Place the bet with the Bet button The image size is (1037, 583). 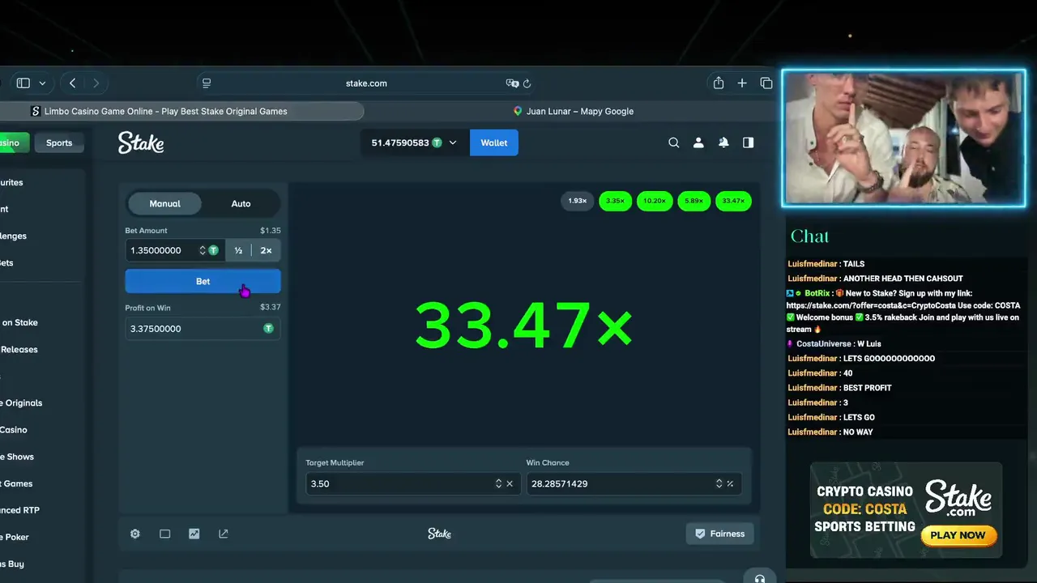click(203, 281)
